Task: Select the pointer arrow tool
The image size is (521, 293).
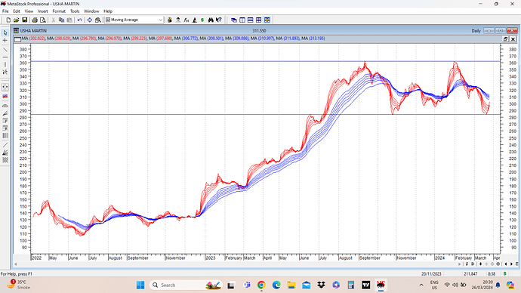Action: tap(5, 32)
